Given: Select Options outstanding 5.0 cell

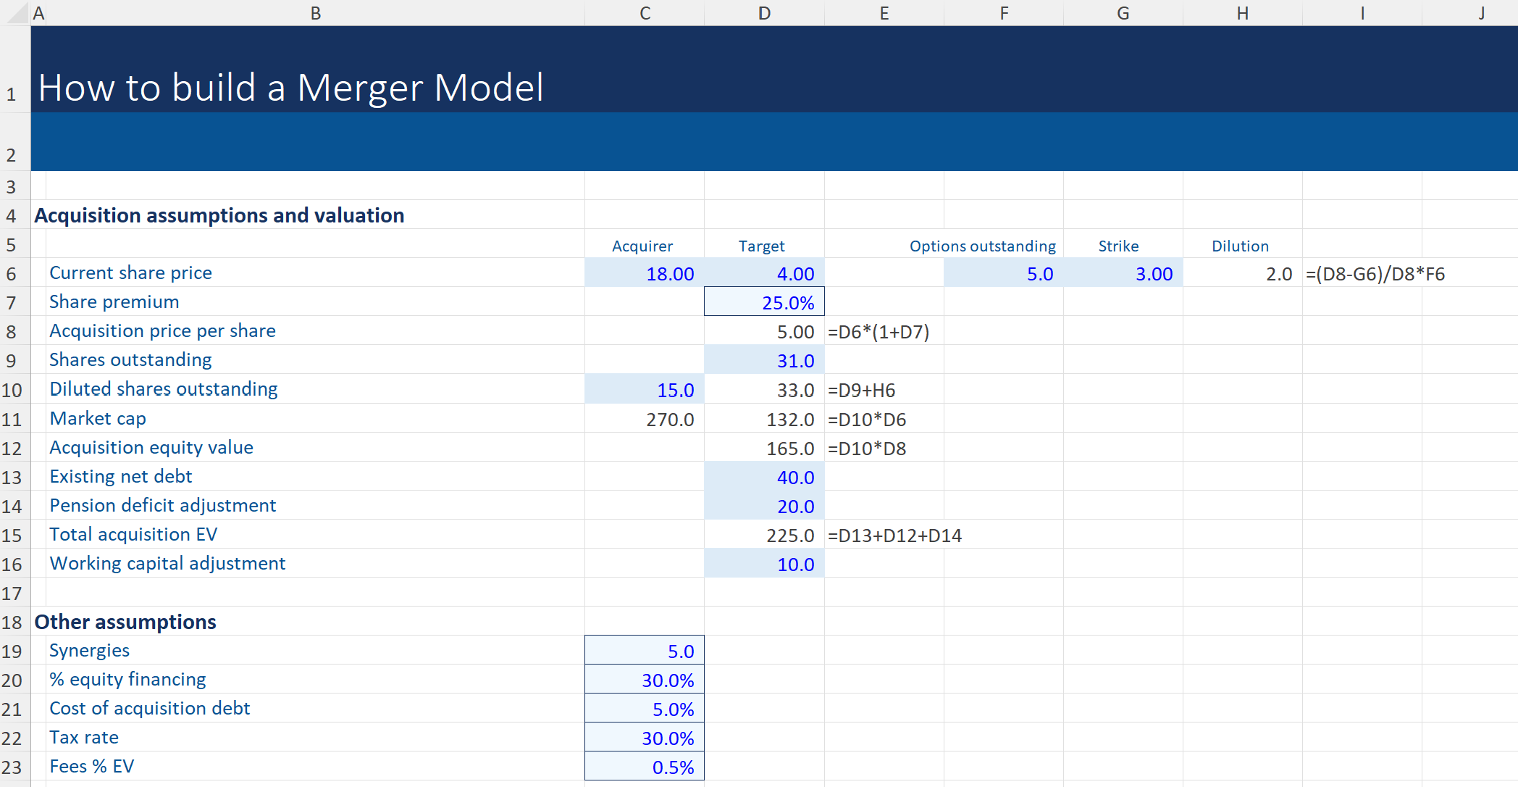Looking at the screenshot, I should [x=1003, y=273].
